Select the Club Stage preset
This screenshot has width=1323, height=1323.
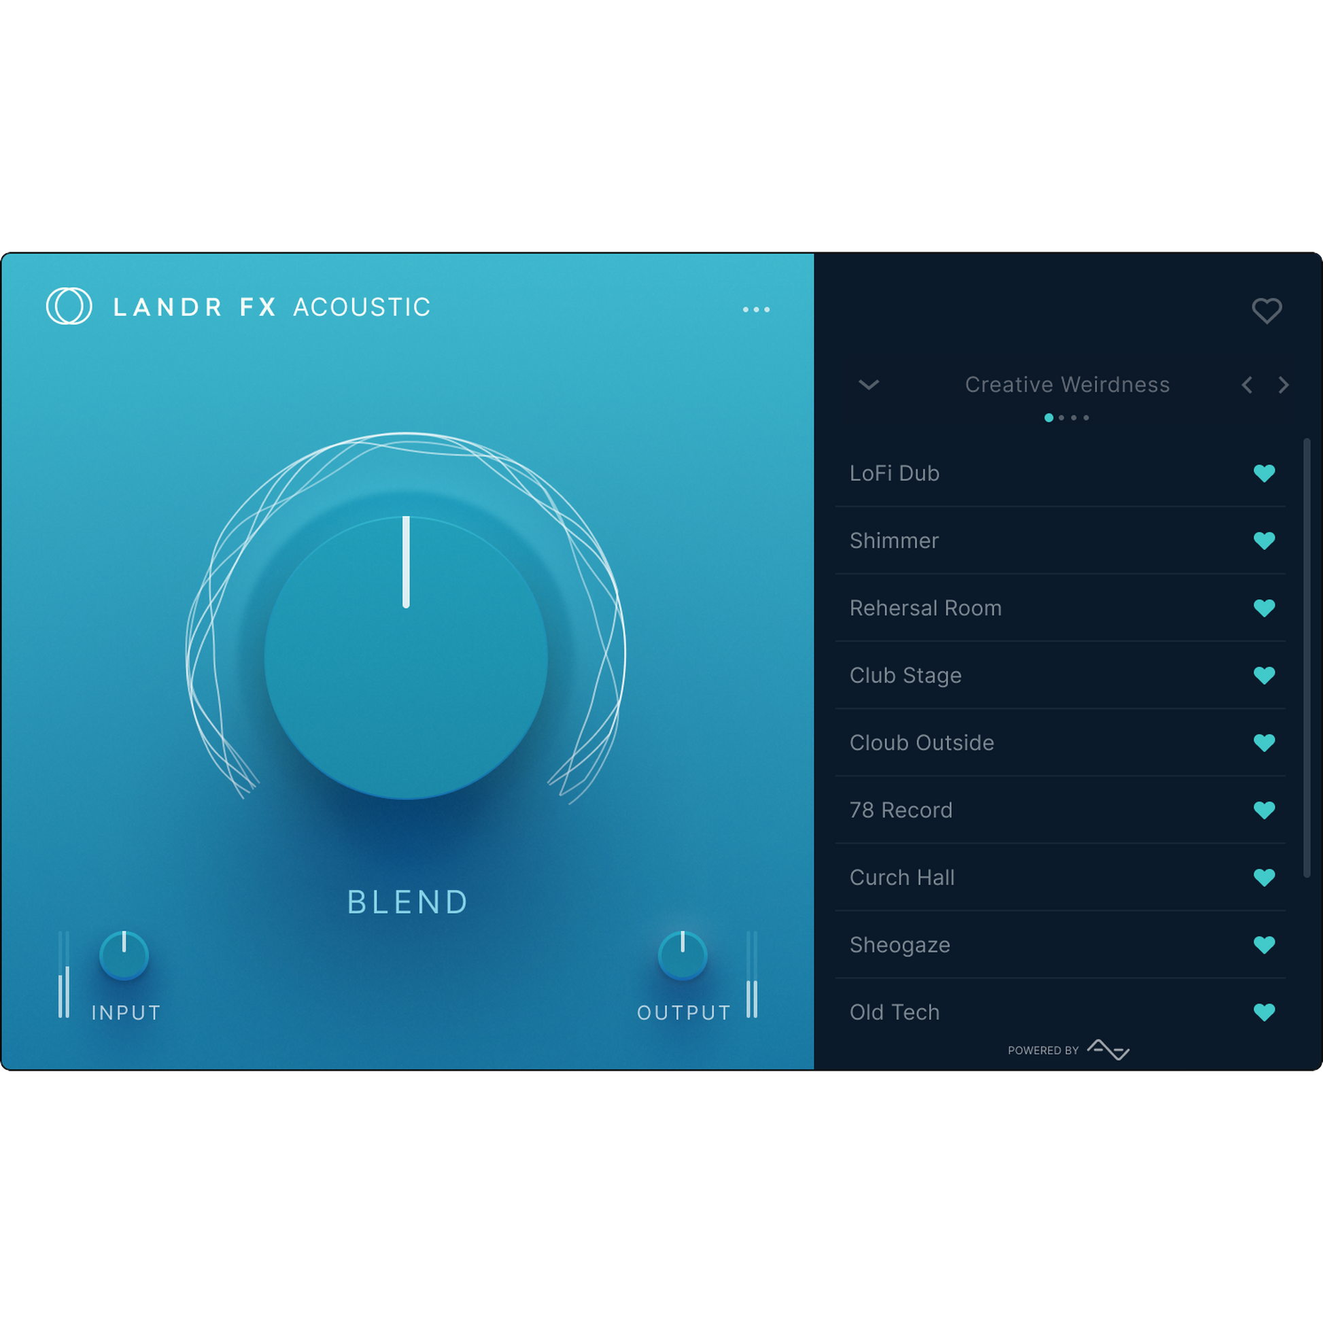coord(906,675)
